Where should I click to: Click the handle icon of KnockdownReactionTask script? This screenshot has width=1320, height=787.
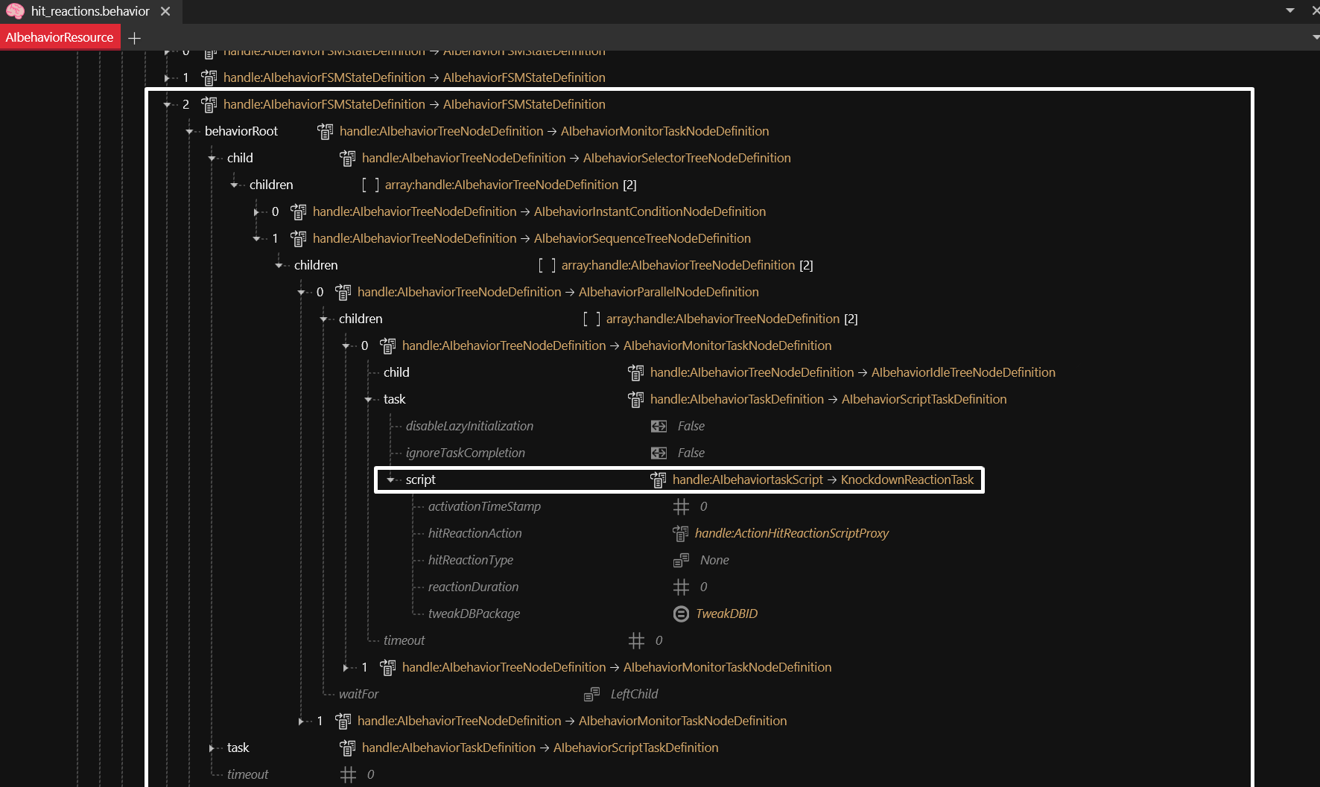pyautogui.click(x=658, y=479)
